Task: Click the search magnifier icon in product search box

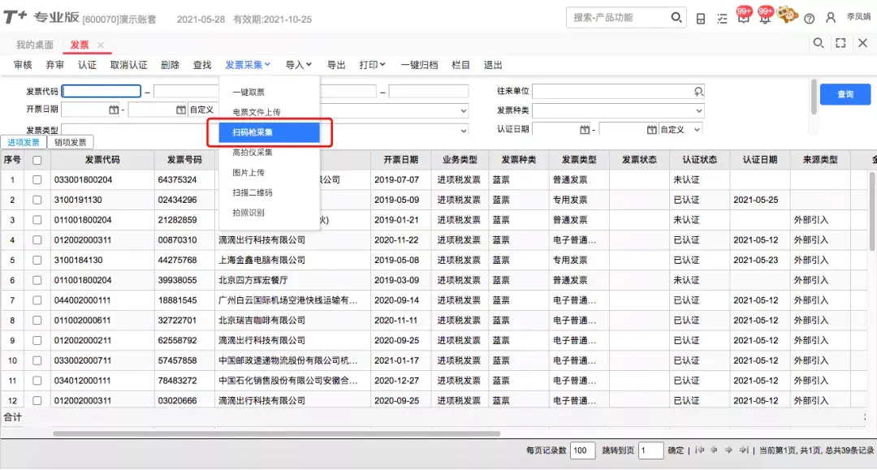Action: 676,18
